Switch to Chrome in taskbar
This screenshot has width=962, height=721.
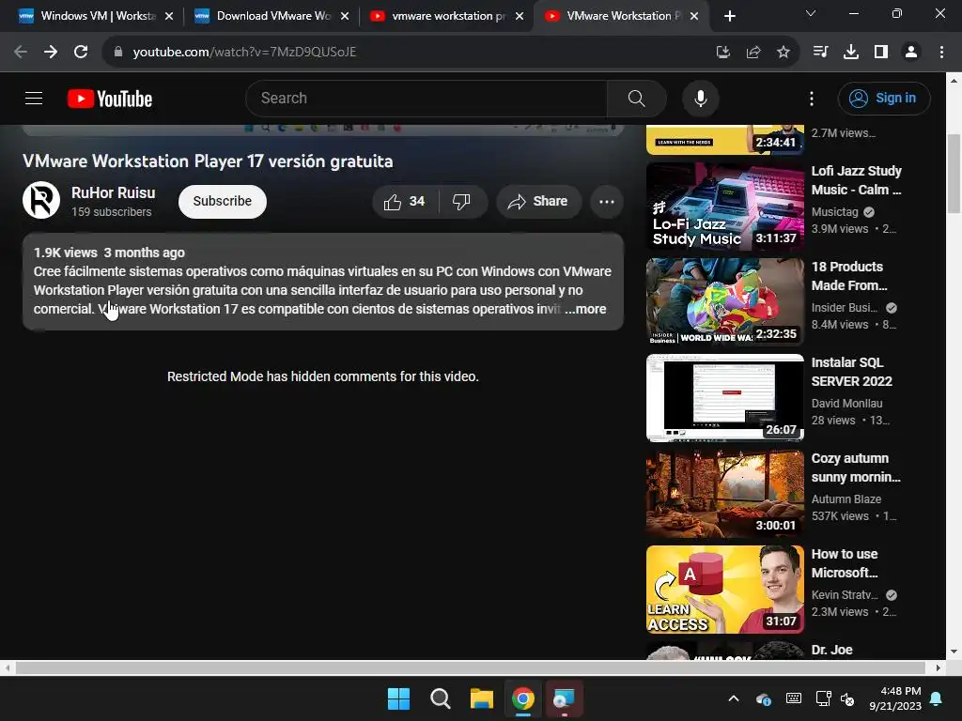coord(523,698)
